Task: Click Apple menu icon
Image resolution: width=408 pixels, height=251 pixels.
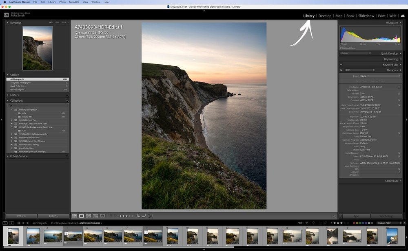Action: pos(4,2)
